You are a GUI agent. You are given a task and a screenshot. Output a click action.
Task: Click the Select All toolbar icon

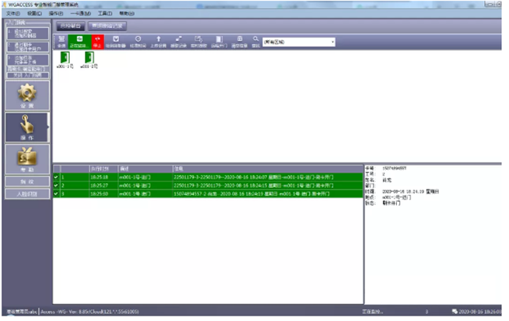[62, 41]
